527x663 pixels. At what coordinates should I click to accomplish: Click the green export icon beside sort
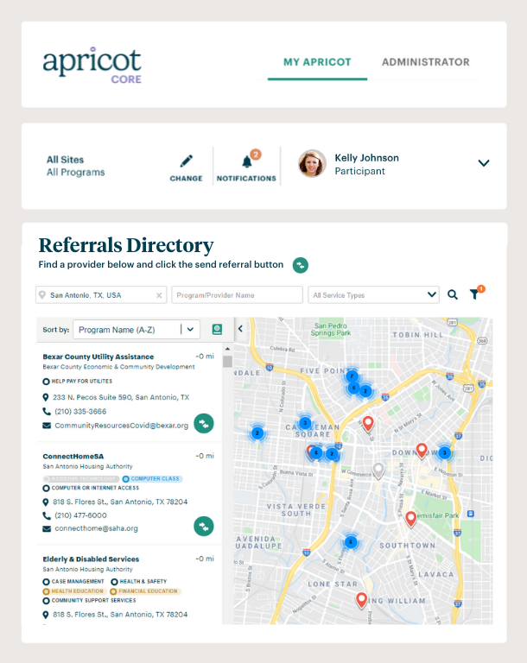tap(217, 329)
